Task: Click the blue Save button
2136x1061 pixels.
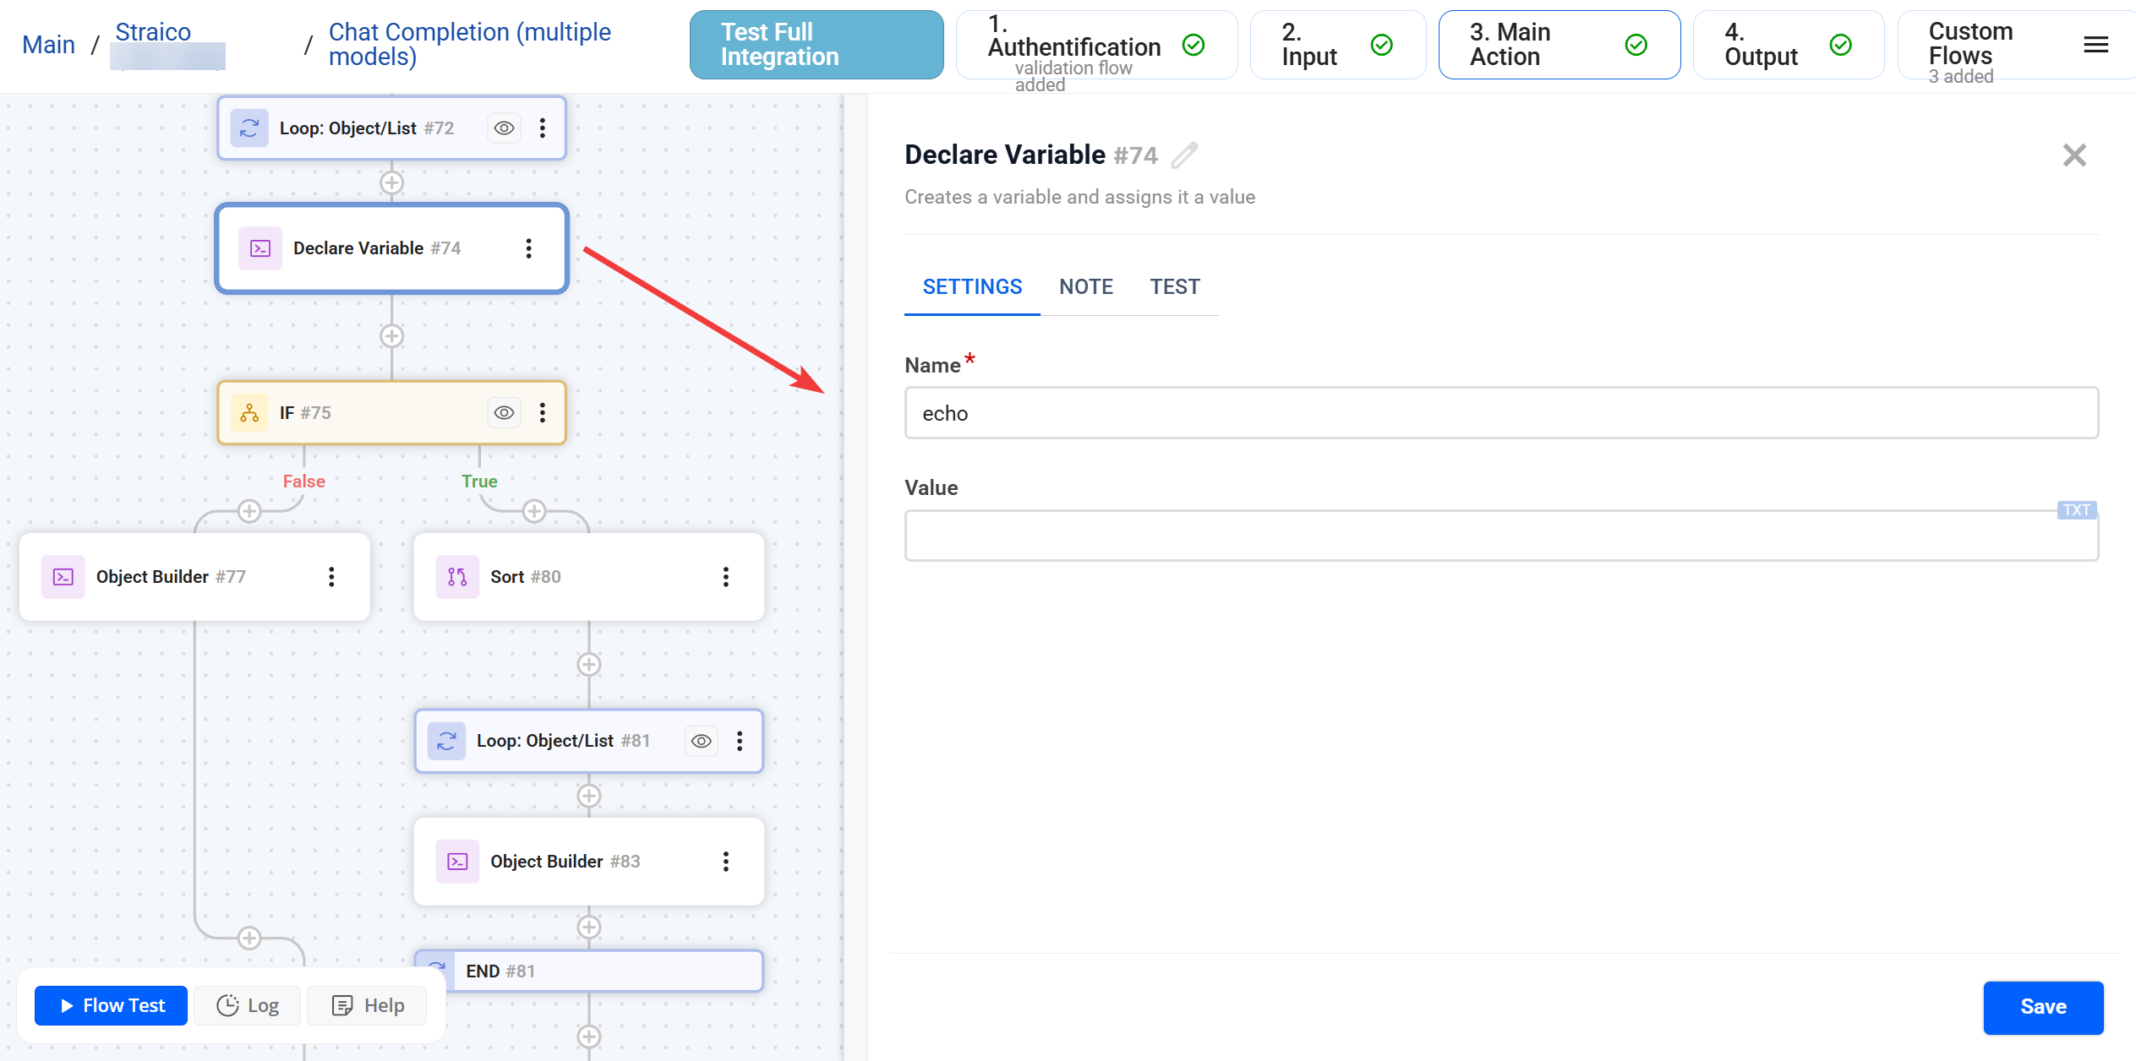Action: click(2042, 1007)
